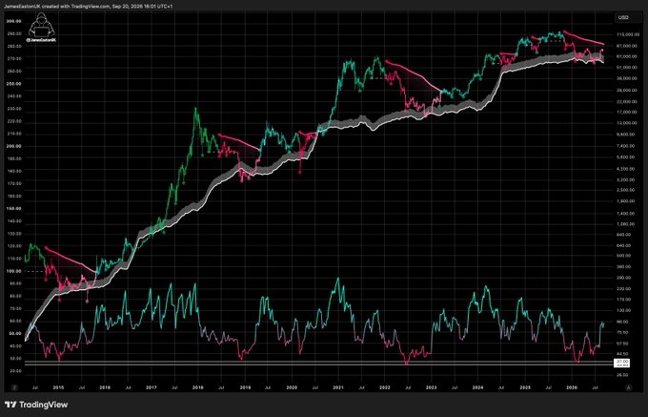Screen dimensions: 648x417
Task: Click the 2015 year label on time axis
Action: tap(58, 387)
